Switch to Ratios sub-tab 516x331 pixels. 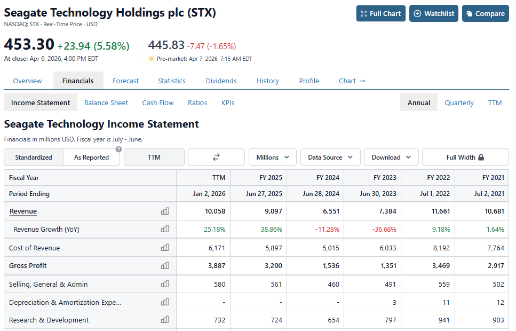(197, 103)
